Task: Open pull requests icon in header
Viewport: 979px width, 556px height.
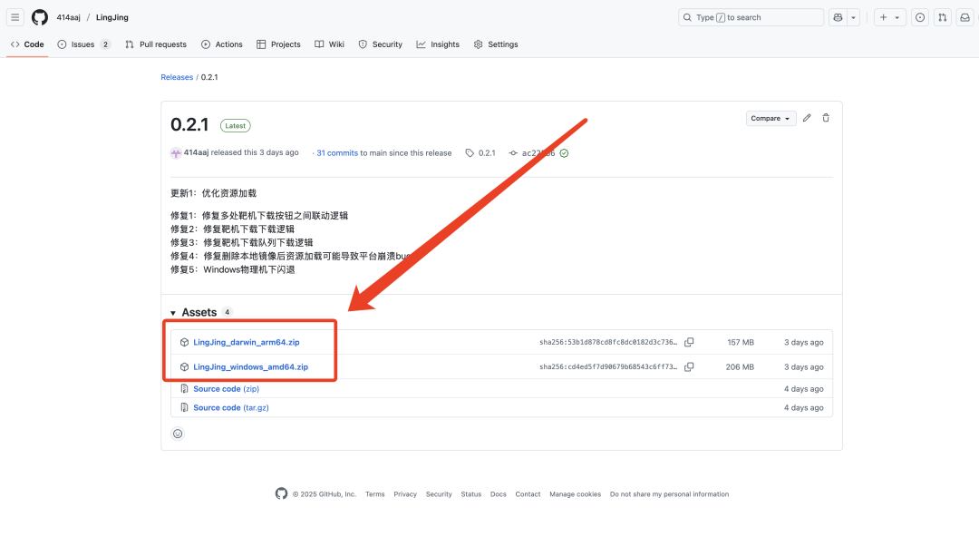Action: (943, 17)
